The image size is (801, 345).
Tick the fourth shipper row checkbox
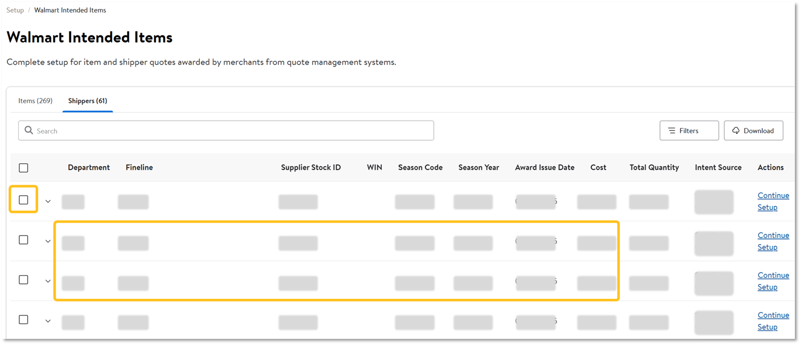[24, 320]
